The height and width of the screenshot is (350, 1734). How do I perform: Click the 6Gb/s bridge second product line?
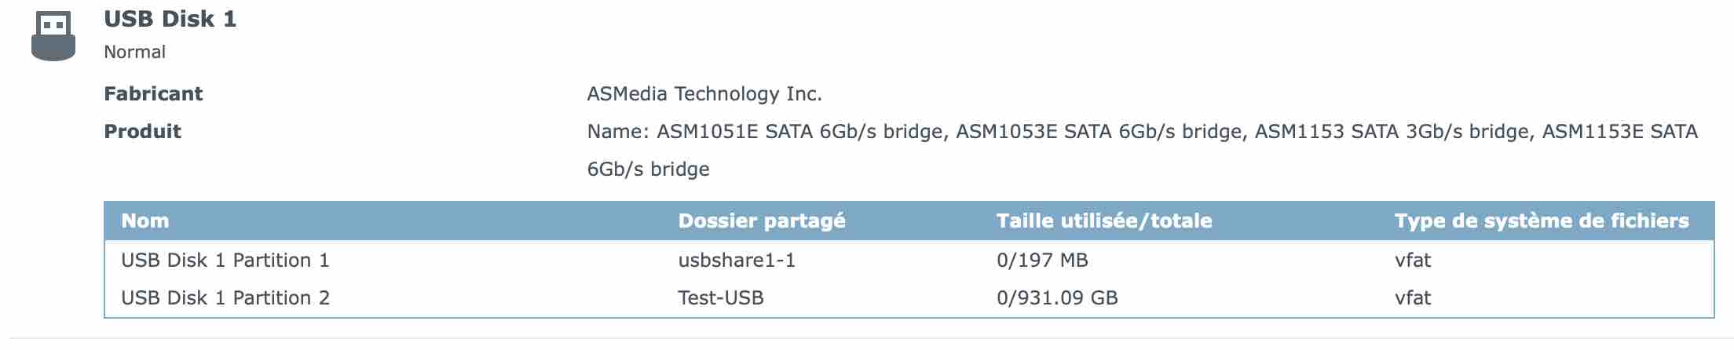pos(648,170)
